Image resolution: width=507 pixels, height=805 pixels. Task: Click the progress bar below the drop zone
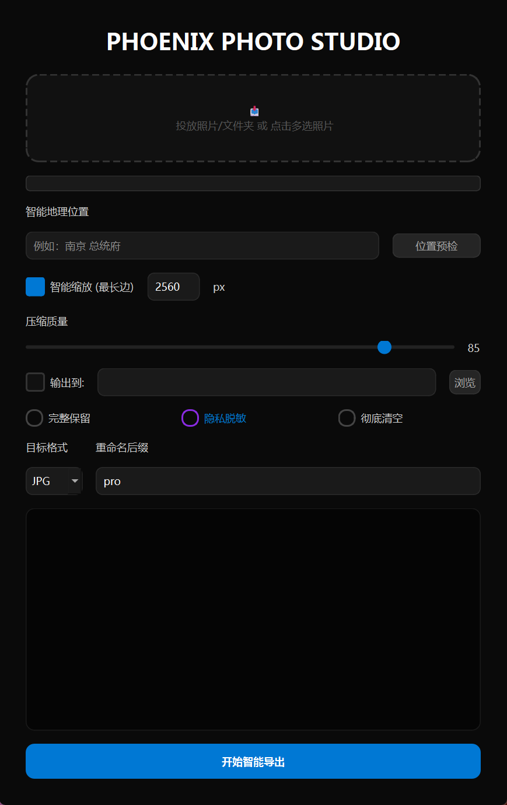253,183
